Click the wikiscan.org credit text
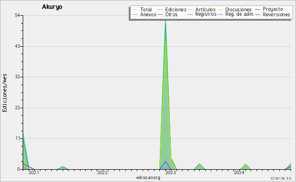Image resolution: width=296 pixels, height=182 pixels. pyautogui.click(x=148, y=178)
